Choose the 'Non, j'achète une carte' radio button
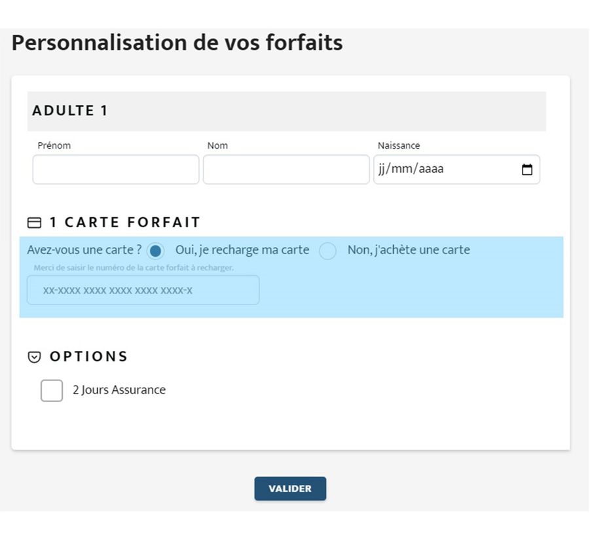Image resolution: width=590 pixels, height=550 pixels. click(327, 251)
